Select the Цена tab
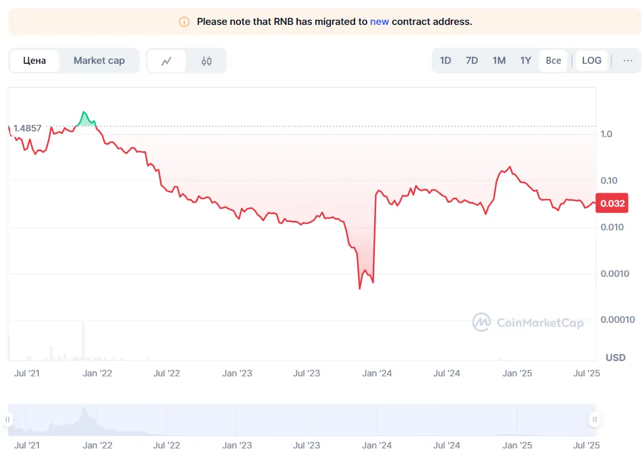This screenshot has height=465, width=642. tap(34, 61)
